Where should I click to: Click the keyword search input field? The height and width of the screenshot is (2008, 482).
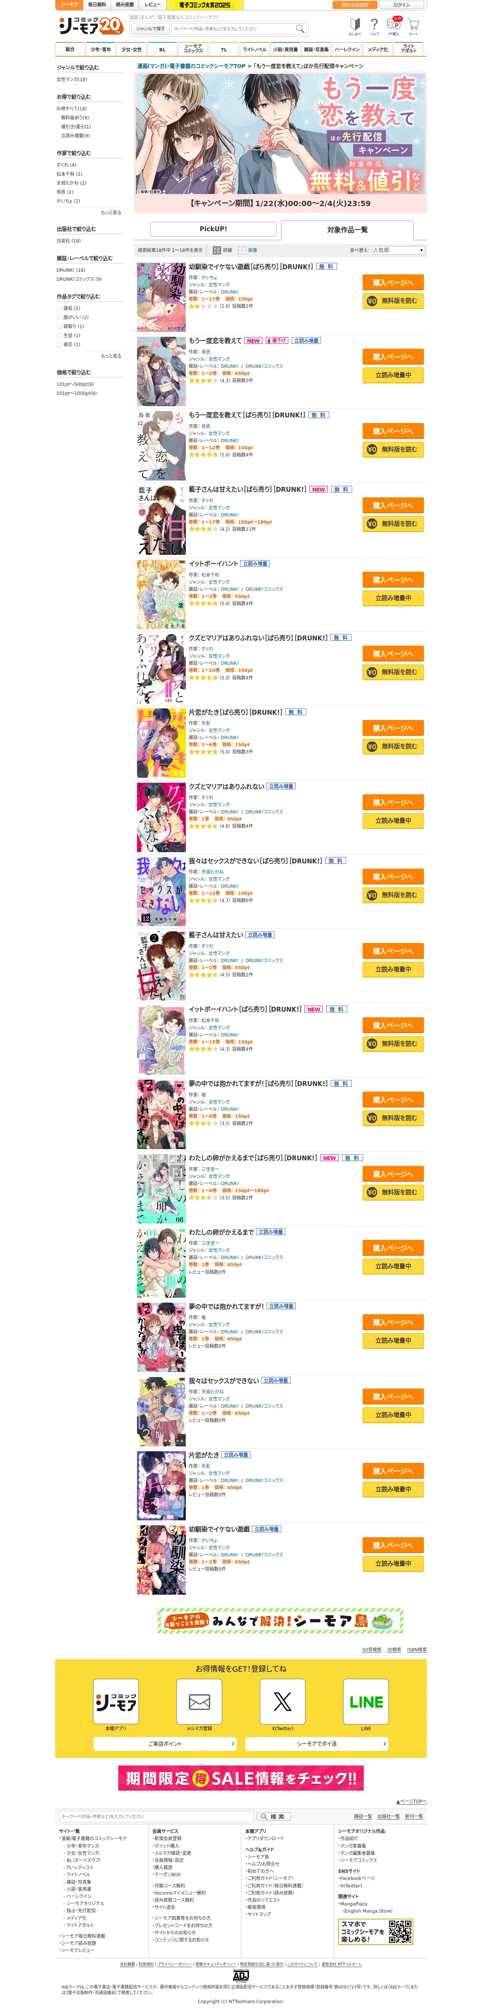(232, 29)
